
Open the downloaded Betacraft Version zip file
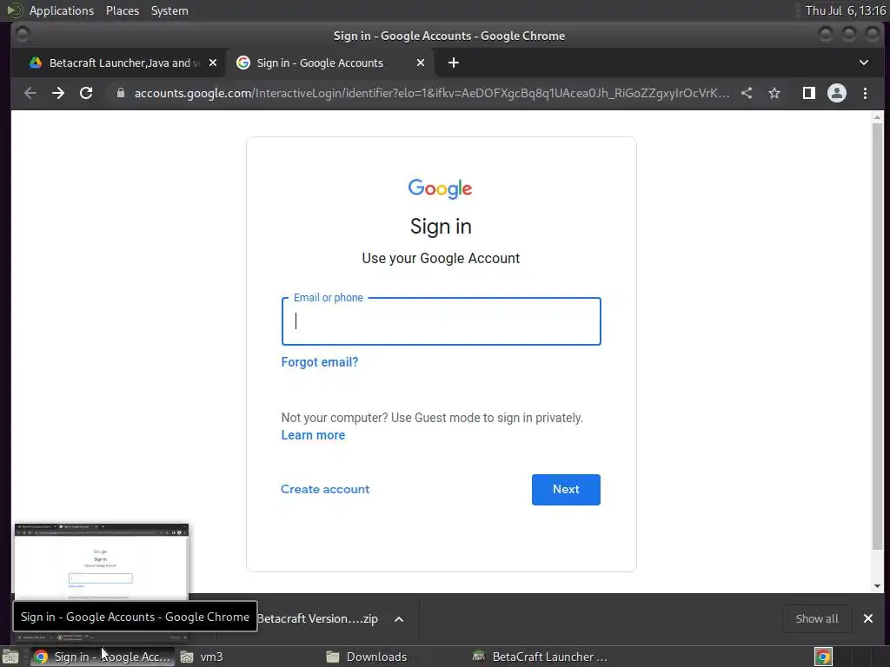pyautogui.click(x=317, y=618)
